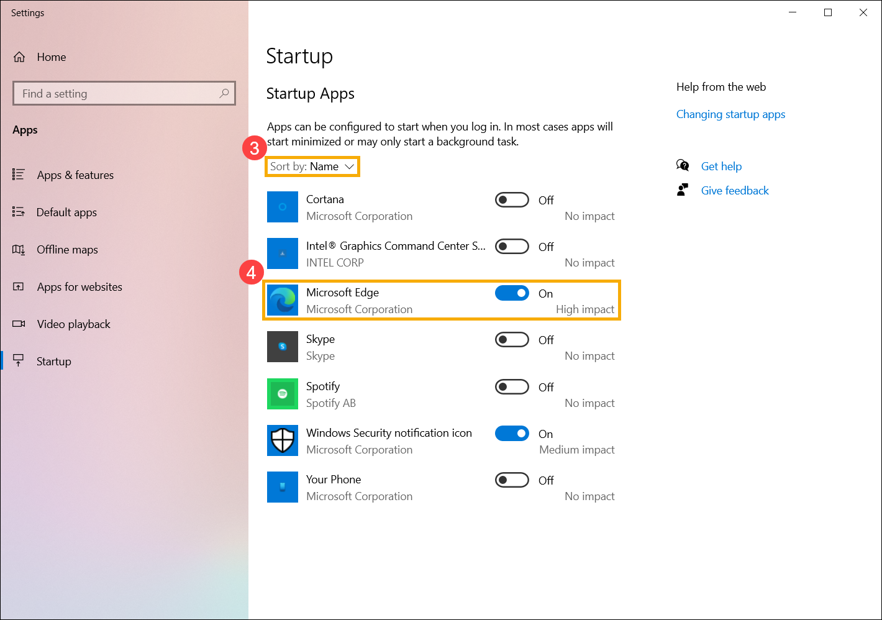The height and width of the screenshot is (620, 882).
Task: Click the Spotify app icon
Action: pyautogui.click(x=283, y=394)
